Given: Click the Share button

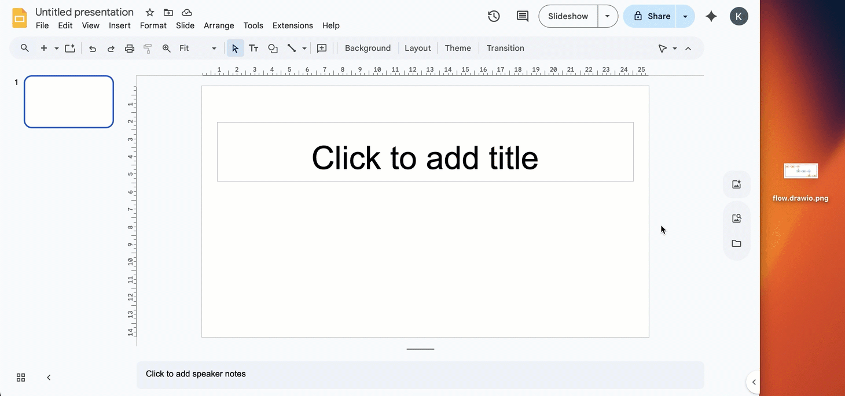Looking at the screenshot, I should coord(655,16).
